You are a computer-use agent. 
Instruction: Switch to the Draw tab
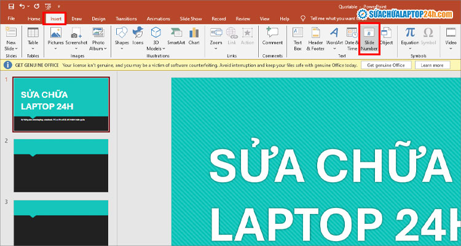[76, 18]
